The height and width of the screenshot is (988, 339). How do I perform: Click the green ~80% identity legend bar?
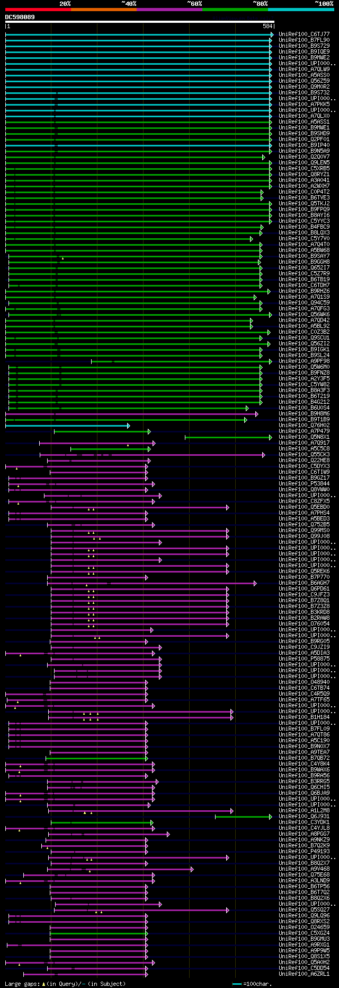tap(235, 10)
